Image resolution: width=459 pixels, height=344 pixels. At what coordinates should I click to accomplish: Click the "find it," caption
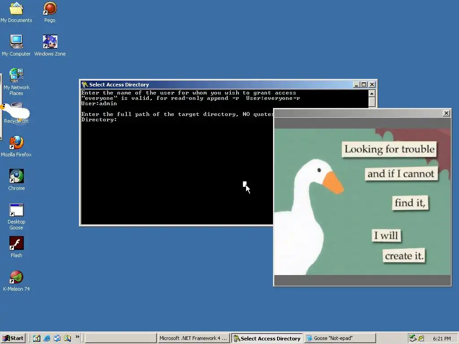point(410,203)
